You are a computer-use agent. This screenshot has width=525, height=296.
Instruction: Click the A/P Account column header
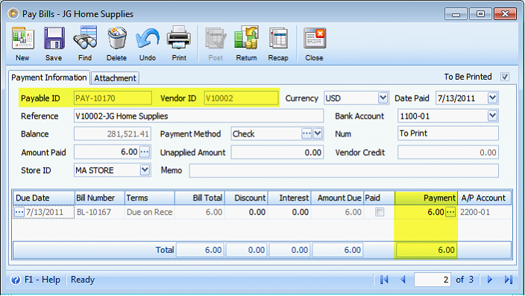(x=484, y=198)
